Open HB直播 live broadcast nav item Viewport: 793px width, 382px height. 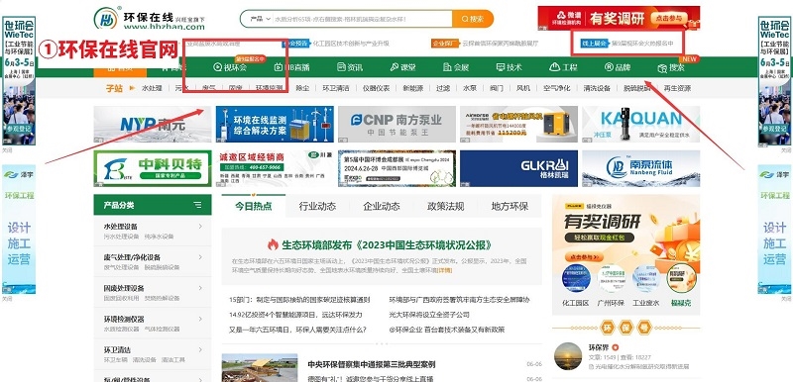291,67
